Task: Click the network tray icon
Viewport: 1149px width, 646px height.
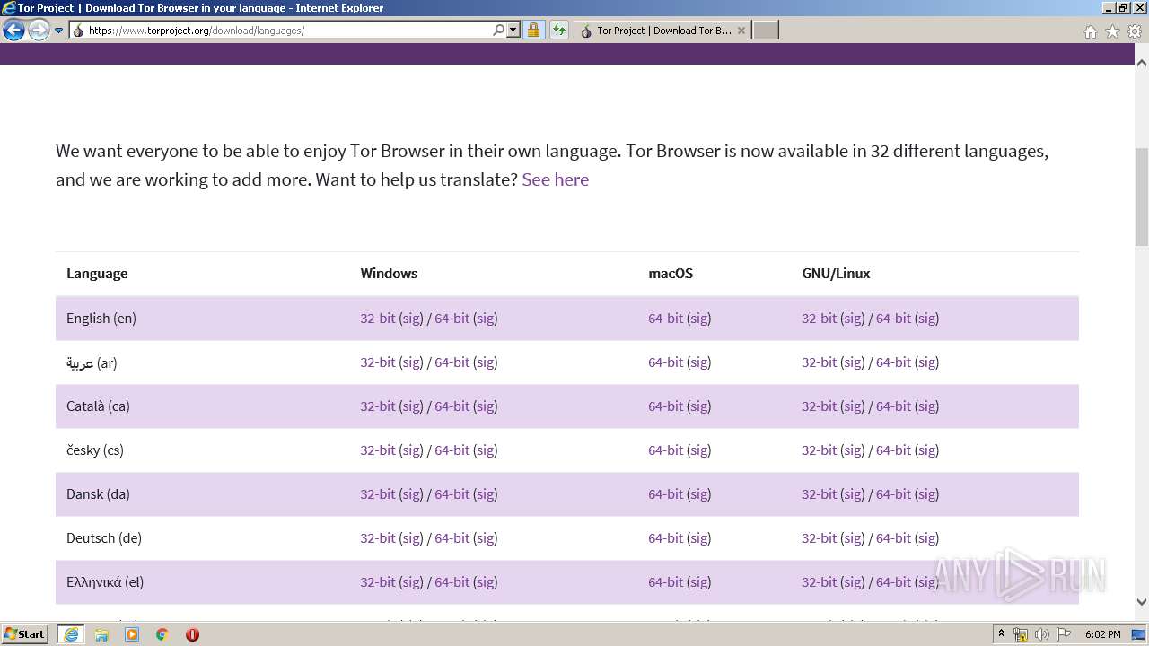Action: [1021, 634]
